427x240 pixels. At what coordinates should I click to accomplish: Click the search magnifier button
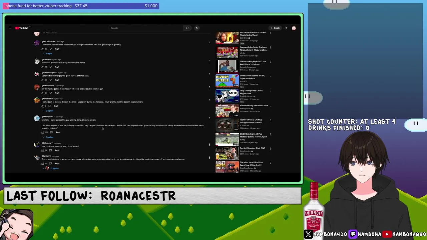[187, 28]
